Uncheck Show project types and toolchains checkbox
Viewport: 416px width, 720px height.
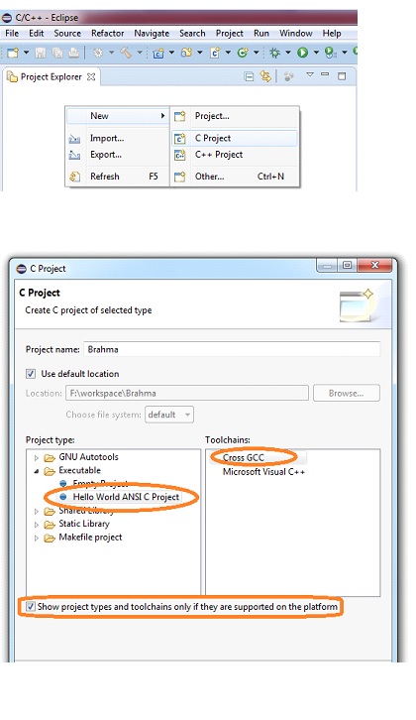pos(31,607)
